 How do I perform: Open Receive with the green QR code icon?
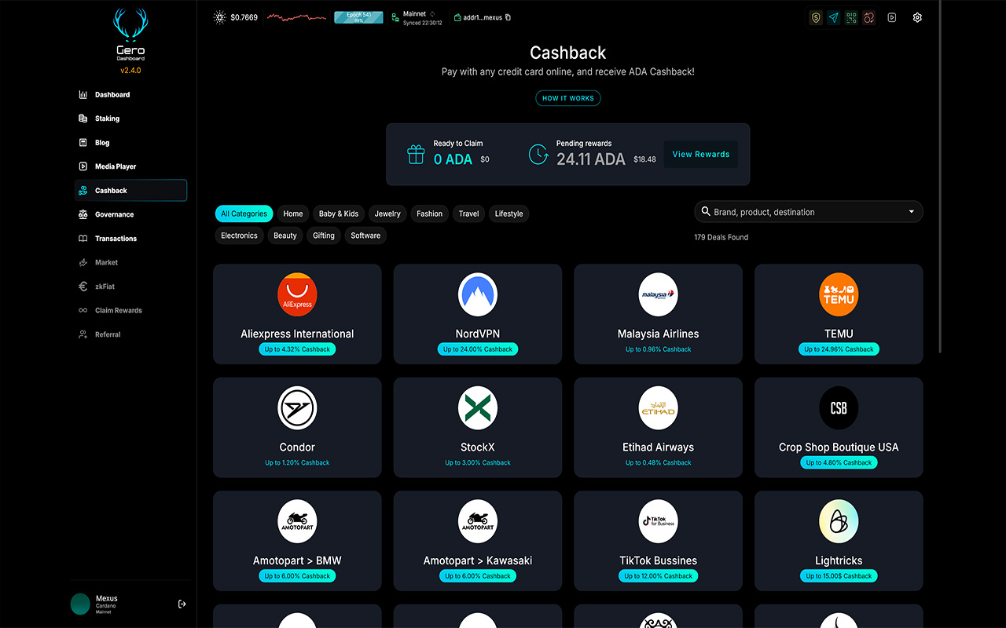coord(851,17)
